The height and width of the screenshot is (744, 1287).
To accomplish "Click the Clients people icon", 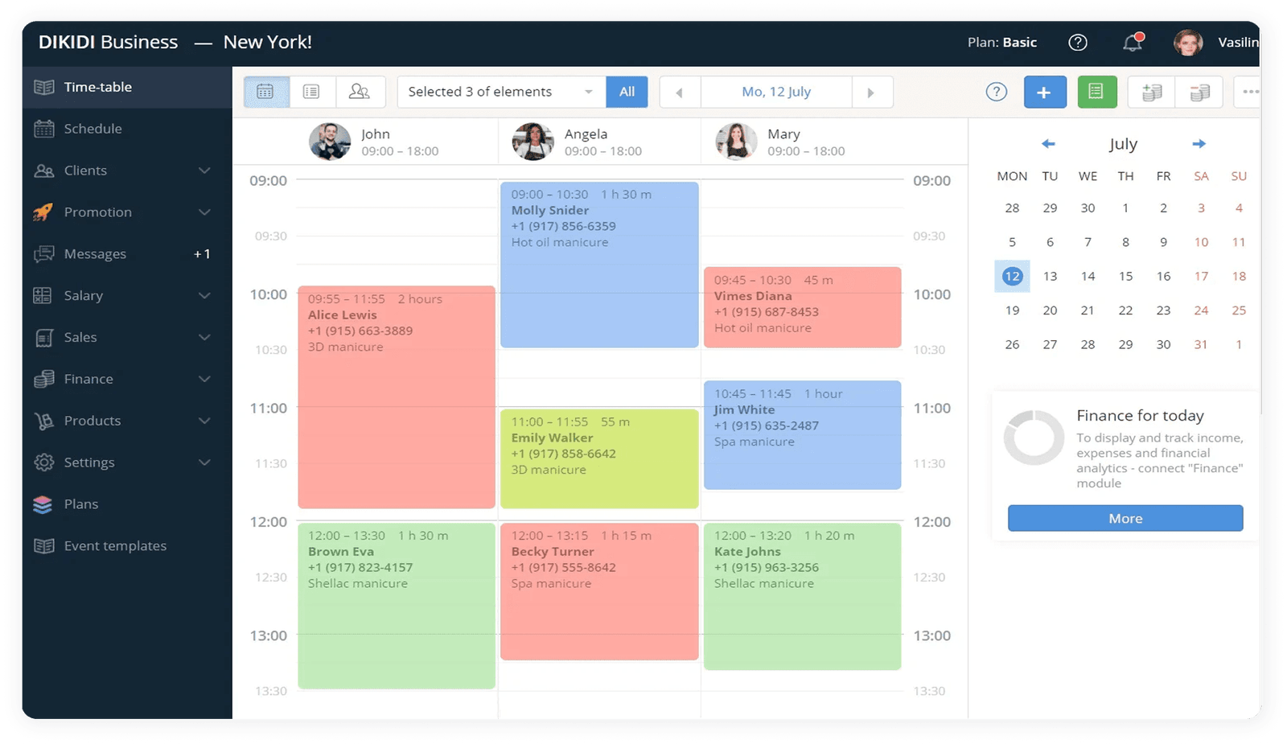I will 43,171.
